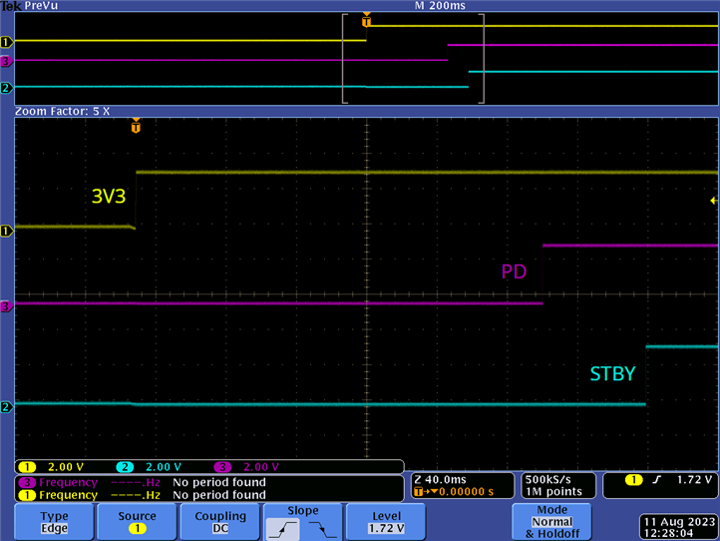Click channel 2 ground marker in zoom view

(6, 407)
